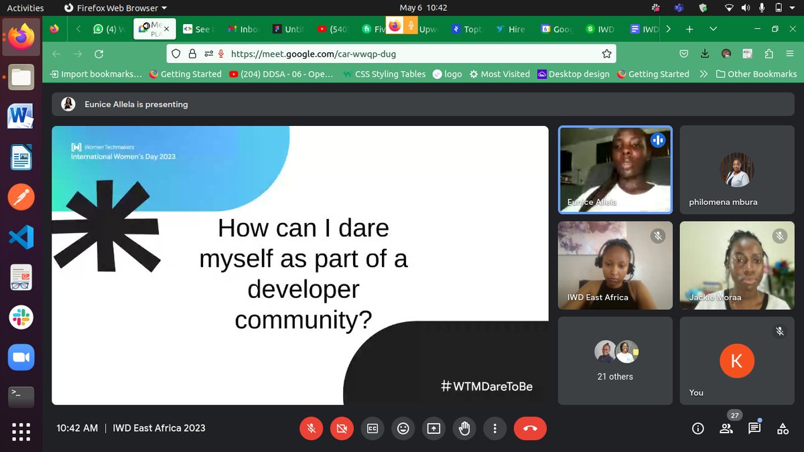804x452 pixels.
Task: Expand the hidden browser tabs chevron
Action: (x=668, y=29)
